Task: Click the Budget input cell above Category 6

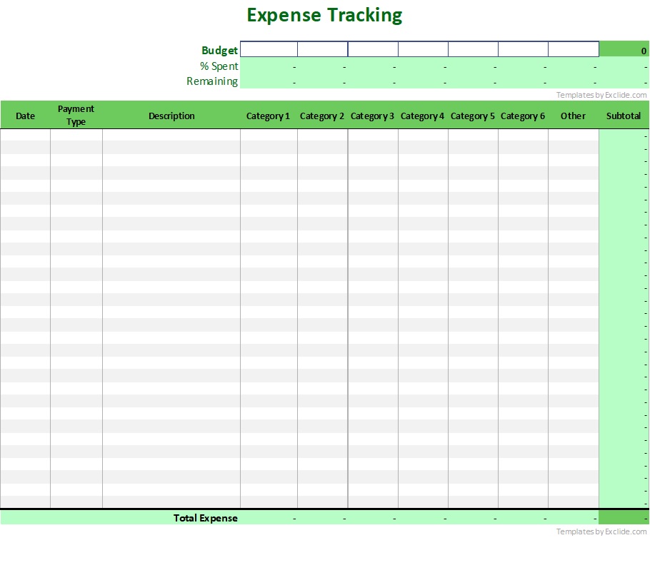Action: 523,49
